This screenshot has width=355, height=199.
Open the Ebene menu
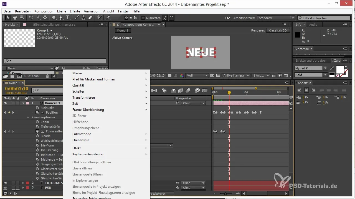[62, 11]
